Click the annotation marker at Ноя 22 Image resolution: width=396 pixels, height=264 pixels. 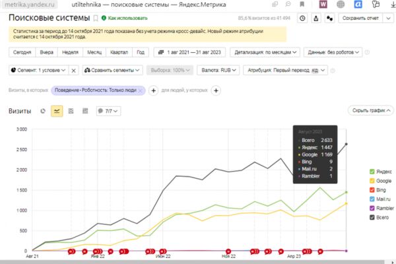(228, 251)
